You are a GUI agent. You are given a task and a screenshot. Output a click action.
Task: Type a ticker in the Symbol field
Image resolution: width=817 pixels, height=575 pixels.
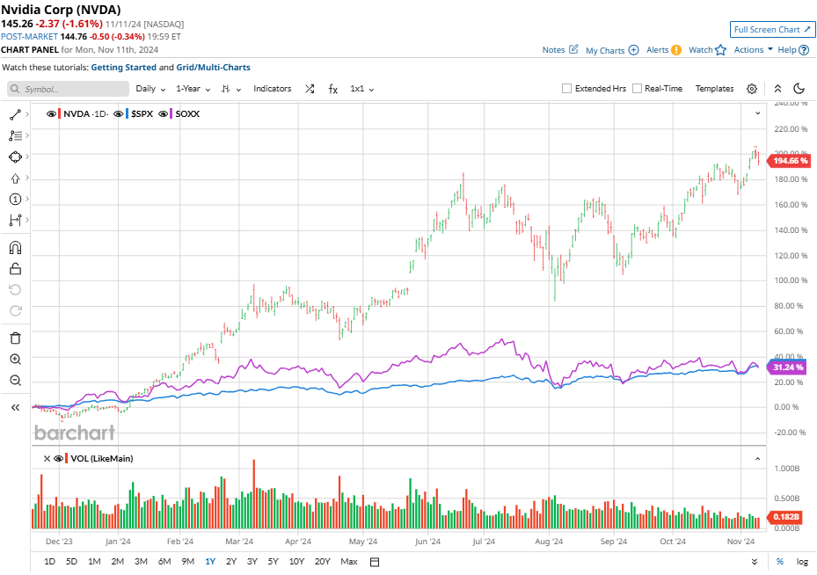click(x=68, y=89)
